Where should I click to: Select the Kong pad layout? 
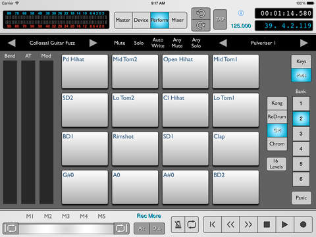pos(277,103)
